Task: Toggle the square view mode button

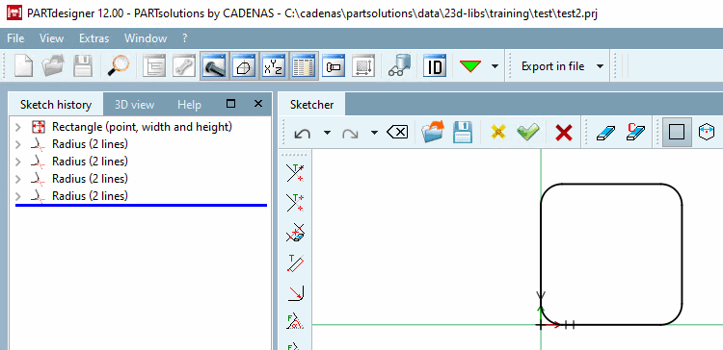Action: (677, 133)
